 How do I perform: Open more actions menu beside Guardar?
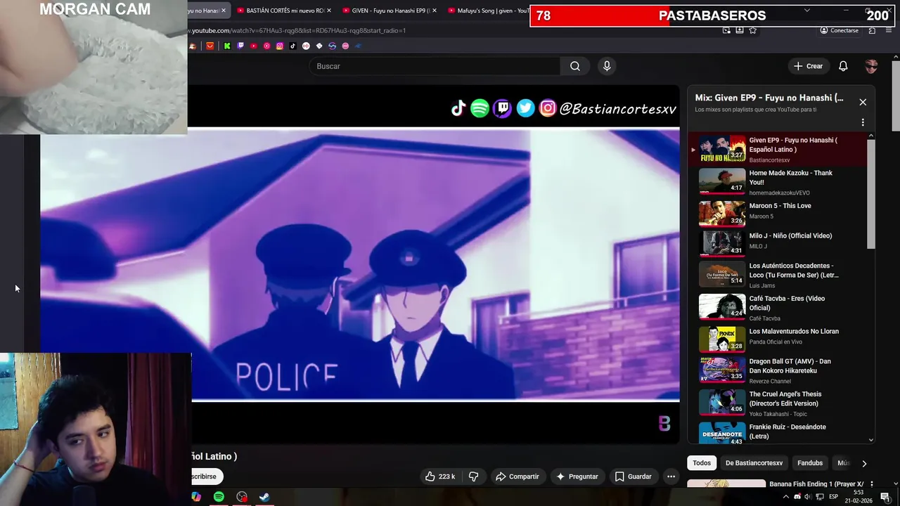pos(671,476)
